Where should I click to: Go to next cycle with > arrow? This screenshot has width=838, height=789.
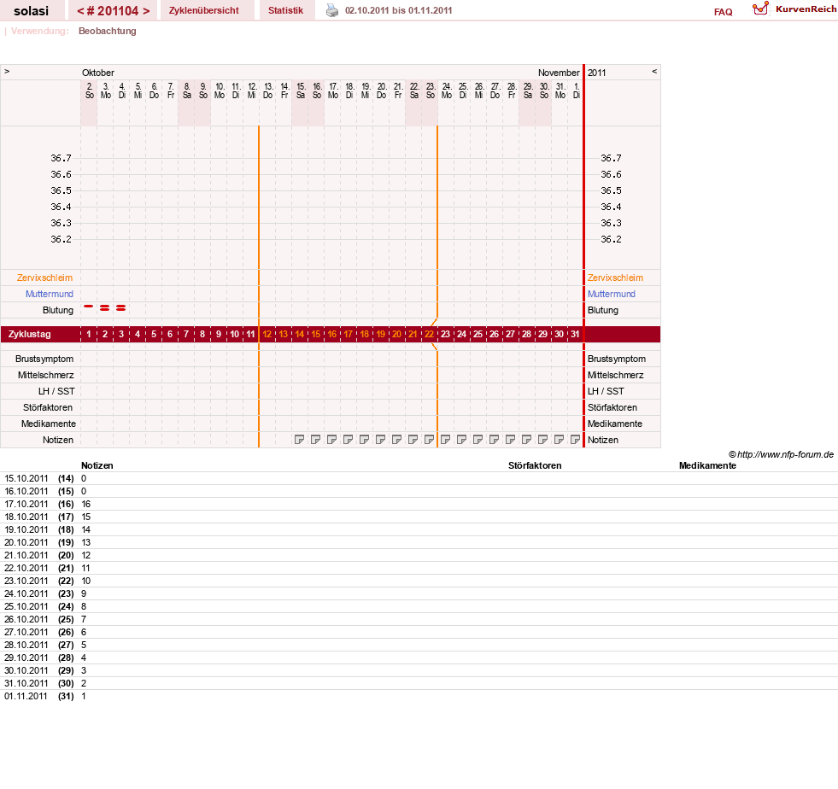pyautogui.click(x=146, y=11)
